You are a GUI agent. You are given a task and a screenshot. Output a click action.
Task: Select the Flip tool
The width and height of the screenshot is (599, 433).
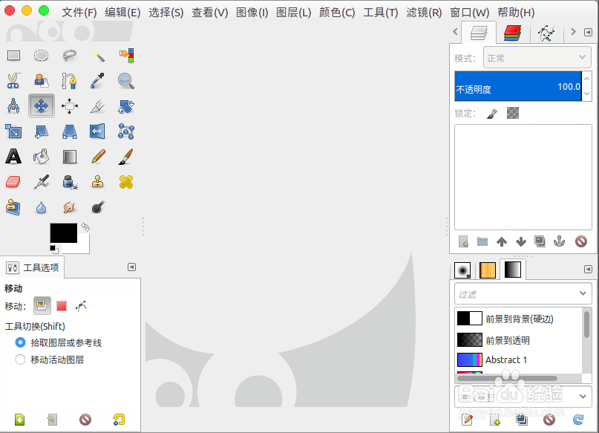pyautogui.click(x=98, y=131)
